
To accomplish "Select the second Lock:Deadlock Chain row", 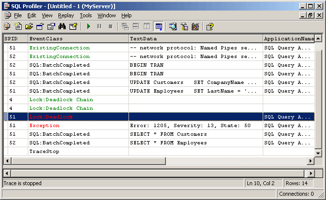I will 159,108.
